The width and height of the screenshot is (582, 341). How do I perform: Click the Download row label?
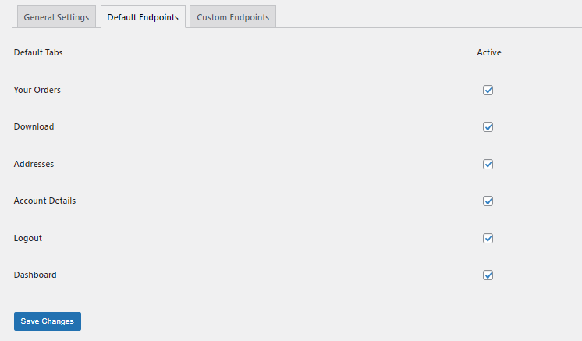[34, 126]
